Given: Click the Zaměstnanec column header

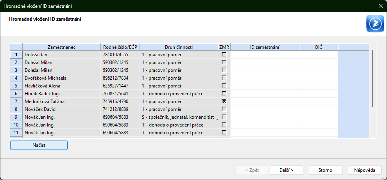Looking at the screenshot, I should 61,47.
